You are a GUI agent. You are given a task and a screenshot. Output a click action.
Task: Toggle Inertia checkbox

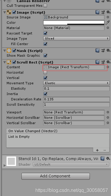[45, 94]
